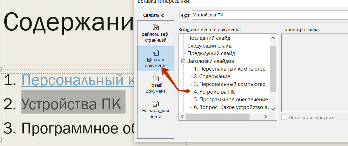Screen dimensions: 348x146
Task: Click the Просмотр слайда preview box
Action: (314, 73)
